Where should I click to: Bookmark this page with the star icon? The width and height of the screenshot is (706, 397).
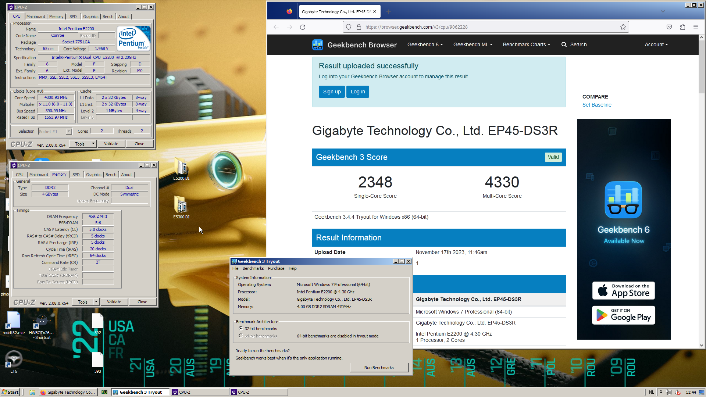click(x=623, y=27)
